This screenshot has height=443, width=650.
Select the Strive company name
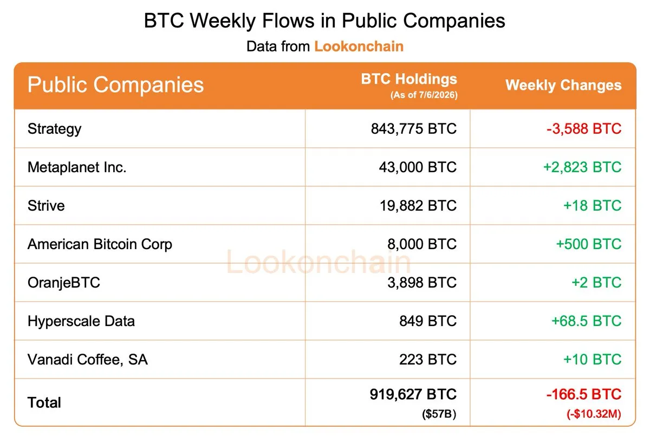46,206
